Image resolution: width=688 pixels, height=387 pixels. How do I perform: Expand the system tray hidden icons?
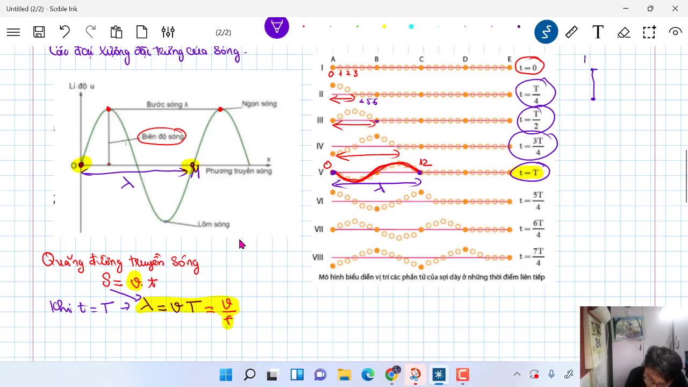coord(517,375)
